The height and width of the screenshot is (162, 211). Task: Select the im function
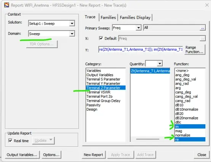190,127
